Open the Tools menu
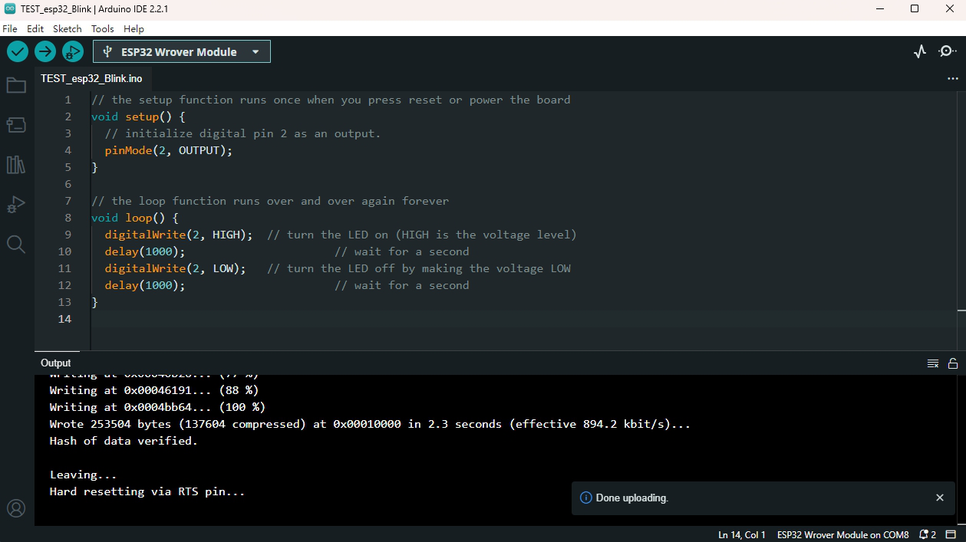 [103, 28]
